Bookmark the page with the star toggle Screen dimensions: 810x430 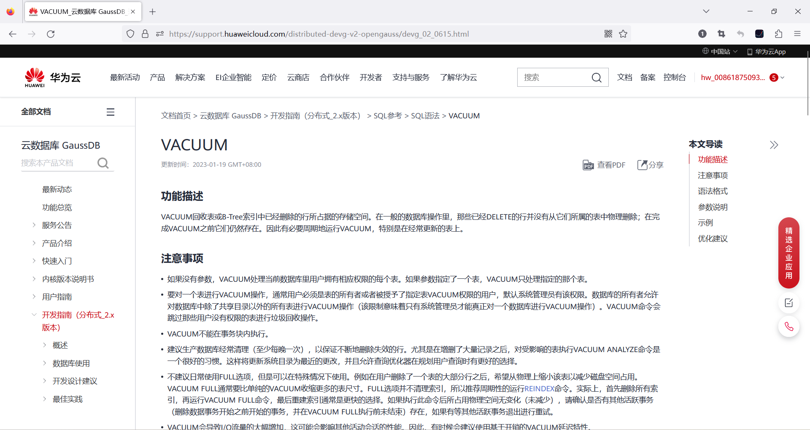[x=623, y=34]
